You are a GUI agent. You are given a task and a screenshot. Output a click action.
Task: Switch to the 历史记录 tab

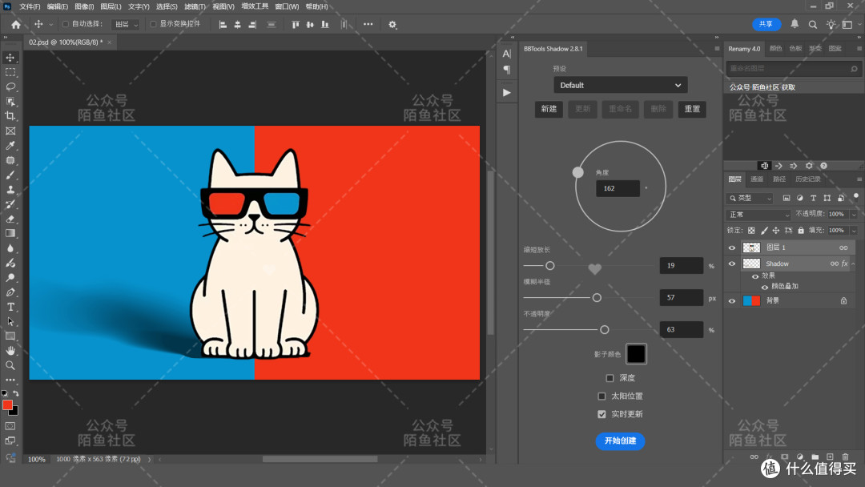click(x=807, y=179)
